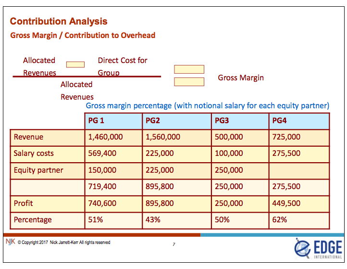The image size is (347, 269).
Task: Select the PG3 column header
Action: coord(240,121)
